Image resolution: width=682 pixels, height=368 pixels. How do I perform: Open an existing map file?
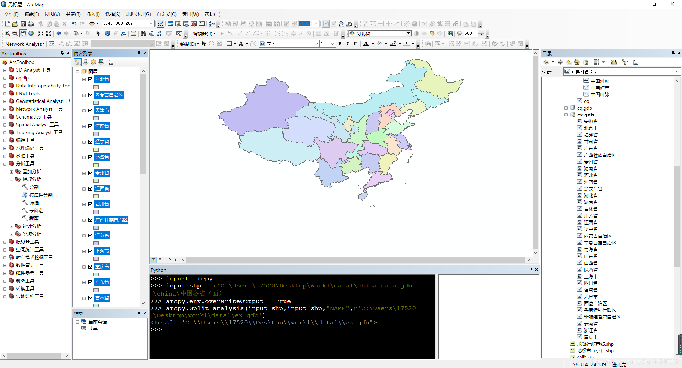(15, 24)
